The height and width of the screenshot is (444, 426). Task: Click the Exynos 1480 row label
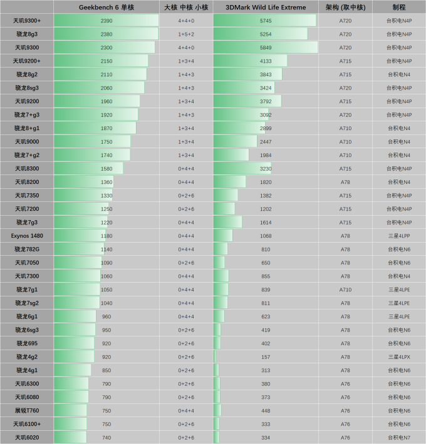point(27,236)
